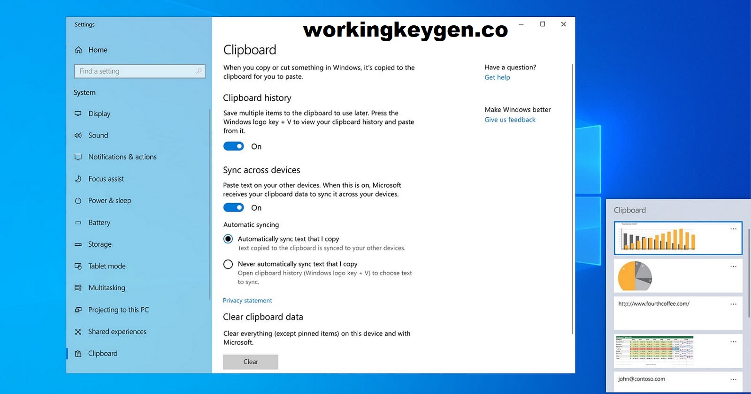Click the Home house icon in Settings sidebar
Image resolution: width=751 pixels, height=394 pixels.
click(78, 50)
